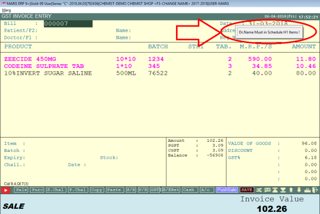Screen dimensions: 320x214
Task: Click the down arrow icon in toolbar
Action: click(299, 190)
